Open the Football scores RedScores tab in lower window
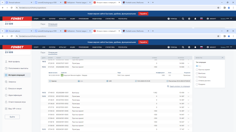This screenshot has height=132, width=236. pos(134,31)
